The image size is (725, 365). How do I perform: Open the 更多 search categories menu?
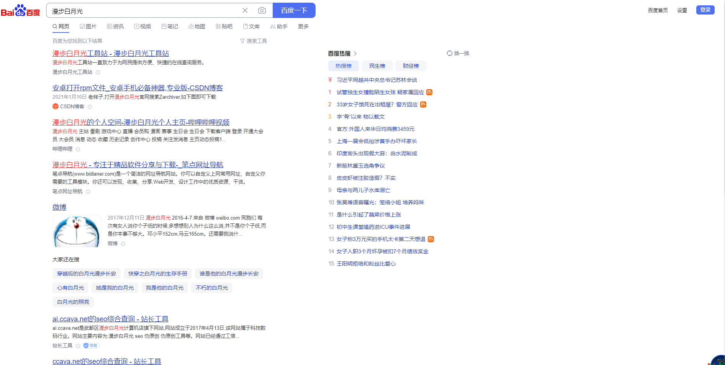303,26
